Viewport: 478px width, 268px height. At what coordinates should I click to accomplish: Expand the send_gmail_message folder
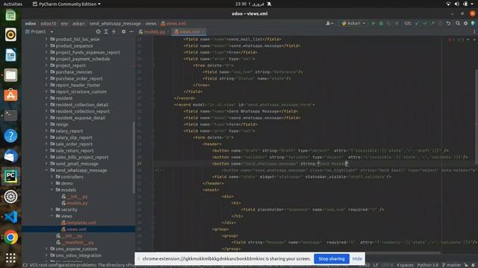(x=46, y=164)
